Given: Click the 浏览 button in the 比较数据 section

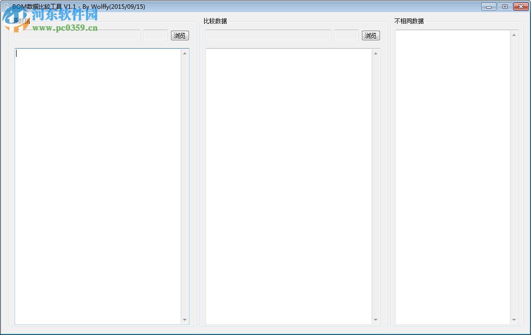Looking at the screenshot, I should click(x=370, y=35).
